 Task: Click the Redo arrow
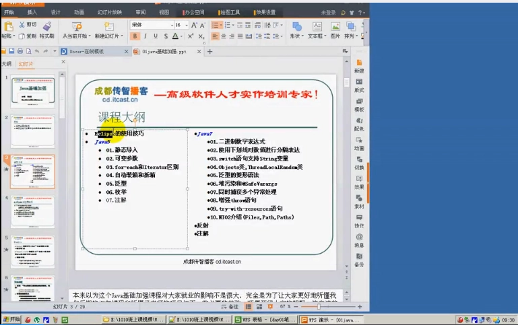pos(46,51)
